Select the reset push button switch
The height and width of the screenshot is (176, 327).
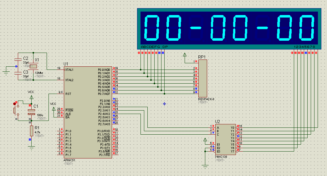16,111
